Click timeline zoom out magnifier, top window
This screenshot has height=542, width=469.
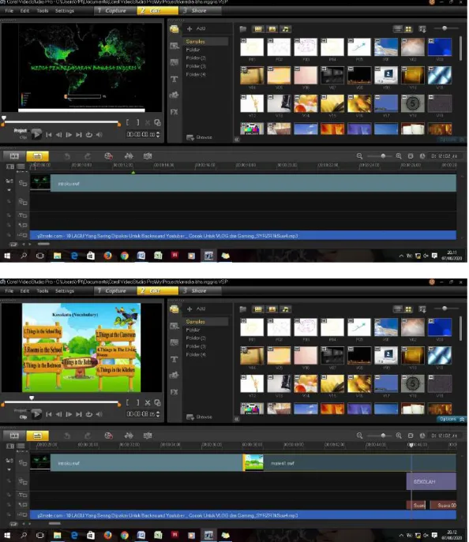pos(360,156)
